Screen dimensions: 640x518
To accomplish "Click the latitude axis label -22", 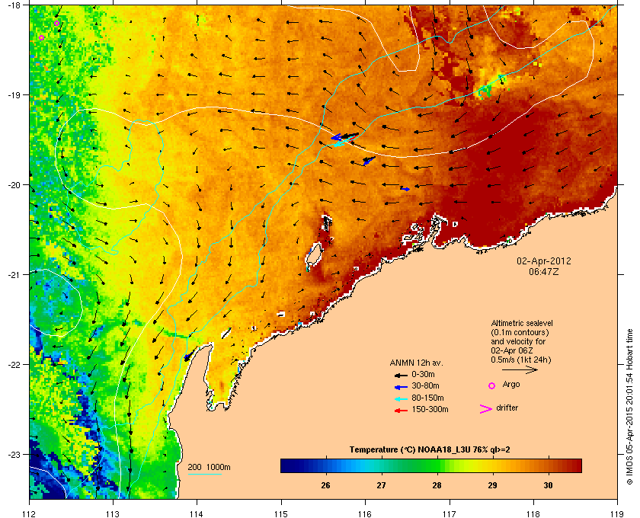I will click(x=13, y=365).
